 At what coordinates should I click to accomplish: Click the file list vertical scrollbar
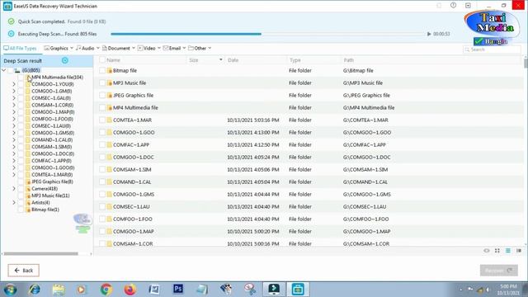click(526, 63)
